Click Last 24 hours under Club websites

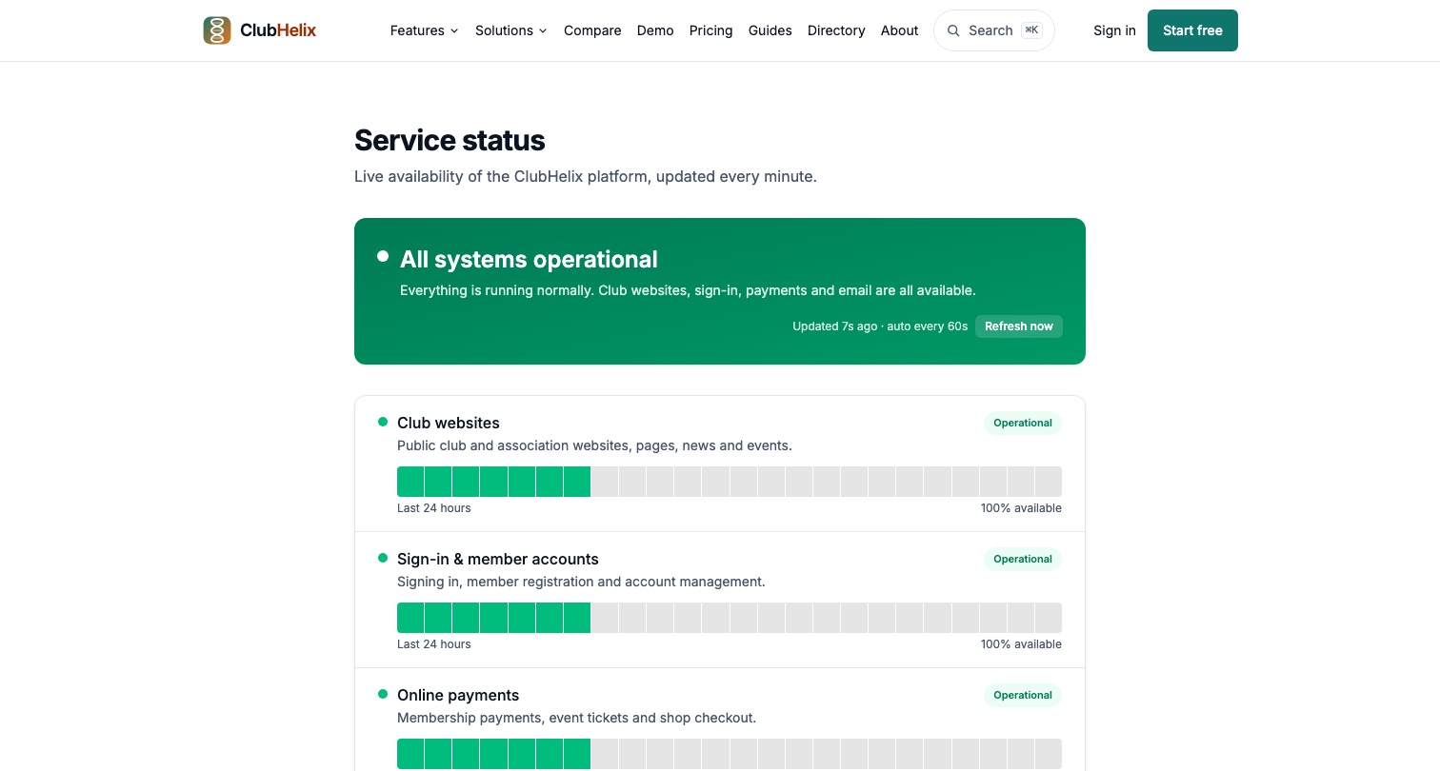pyautogui.click(x=434, y=508)
